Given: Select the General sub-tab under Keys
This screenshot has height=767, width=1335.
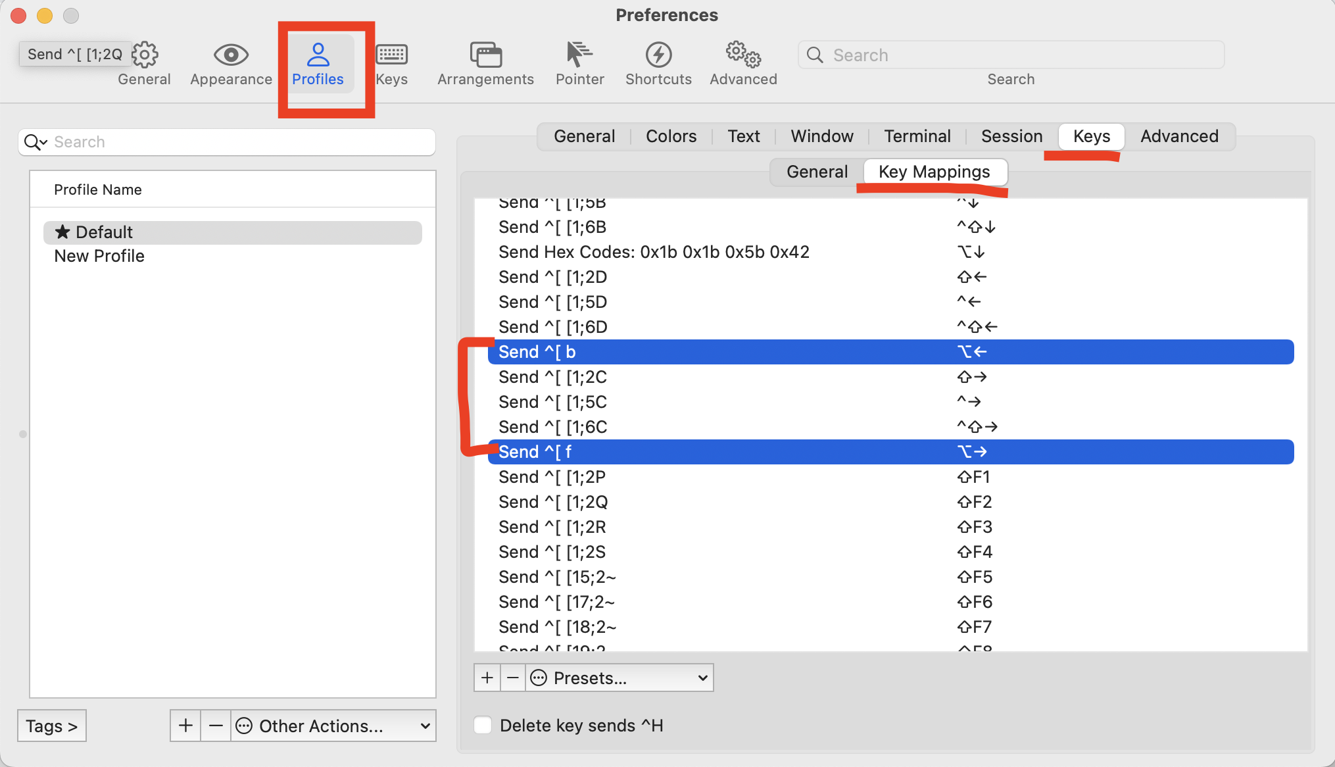Looking at the screenshot, I should (x=817, y=172).
